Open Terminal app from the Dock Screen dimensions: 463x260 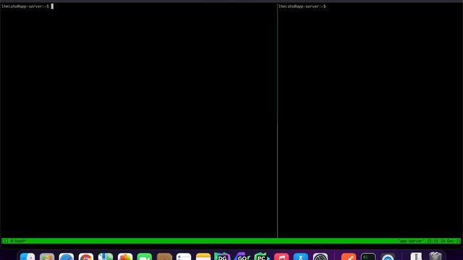368,257
